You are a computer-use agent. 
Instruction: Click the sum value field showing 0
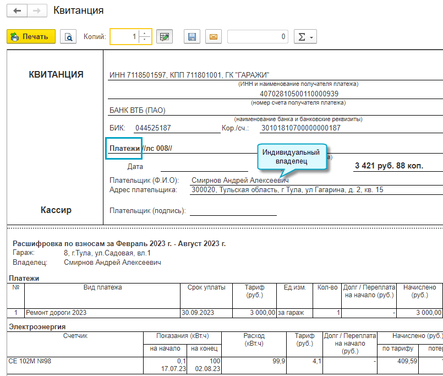[258, 36]
